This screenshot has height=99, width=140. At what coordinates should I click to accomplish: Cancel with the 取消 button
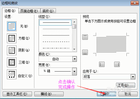click(x=128, y=94)
